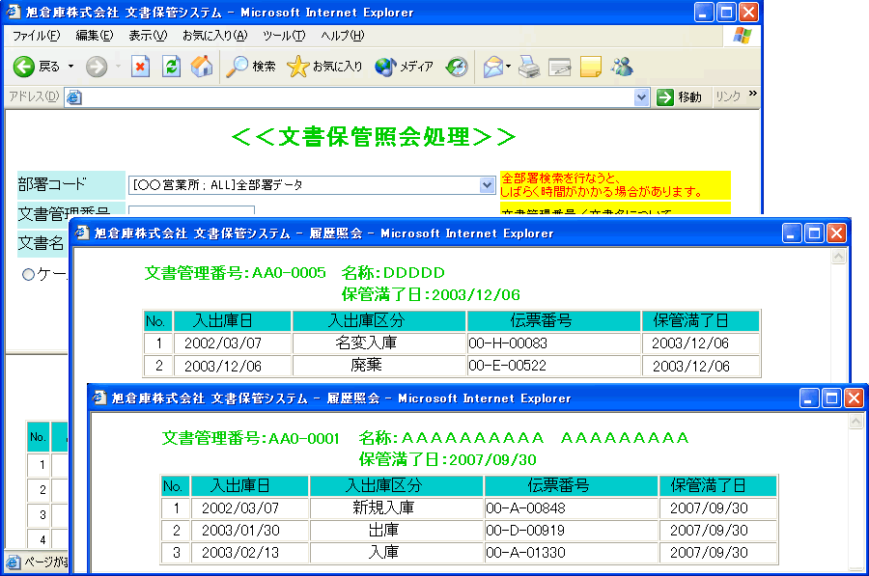Click the Mail envelope icon

coord(492,67)
